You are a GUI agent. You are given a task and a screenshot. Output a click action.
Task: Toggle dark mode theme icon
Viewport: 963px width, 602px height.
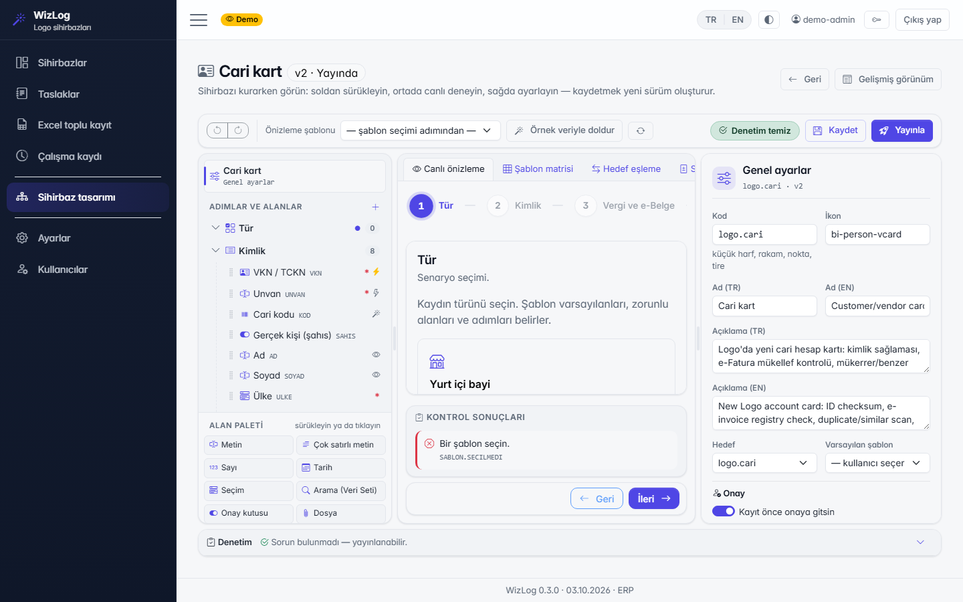[x=769, y=20]
